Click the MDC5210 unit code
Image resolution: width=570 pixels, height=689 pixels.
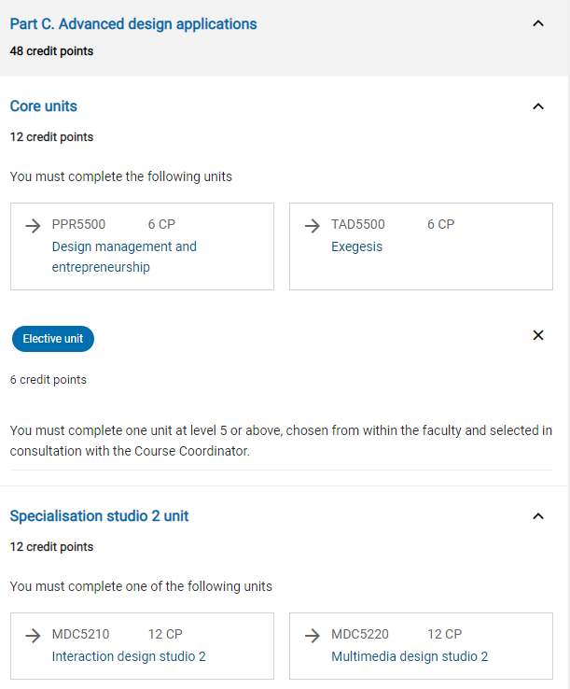[x=80, y=634]
